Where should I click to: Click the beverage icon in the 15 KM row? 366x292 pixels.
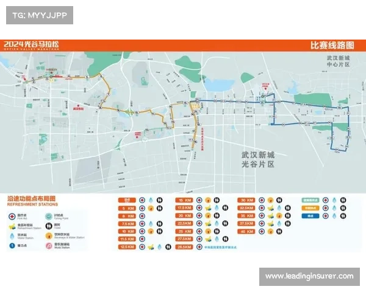pyautogui.click(x=208, y=200)
